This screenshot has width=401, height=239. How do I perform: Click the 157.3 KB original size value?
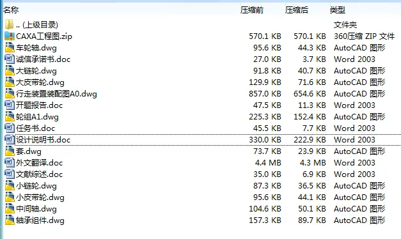point(265,220)
